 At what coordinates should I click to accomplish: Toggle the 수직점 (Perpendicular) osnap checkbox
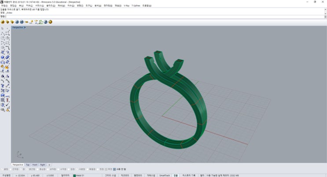(59, 169)
